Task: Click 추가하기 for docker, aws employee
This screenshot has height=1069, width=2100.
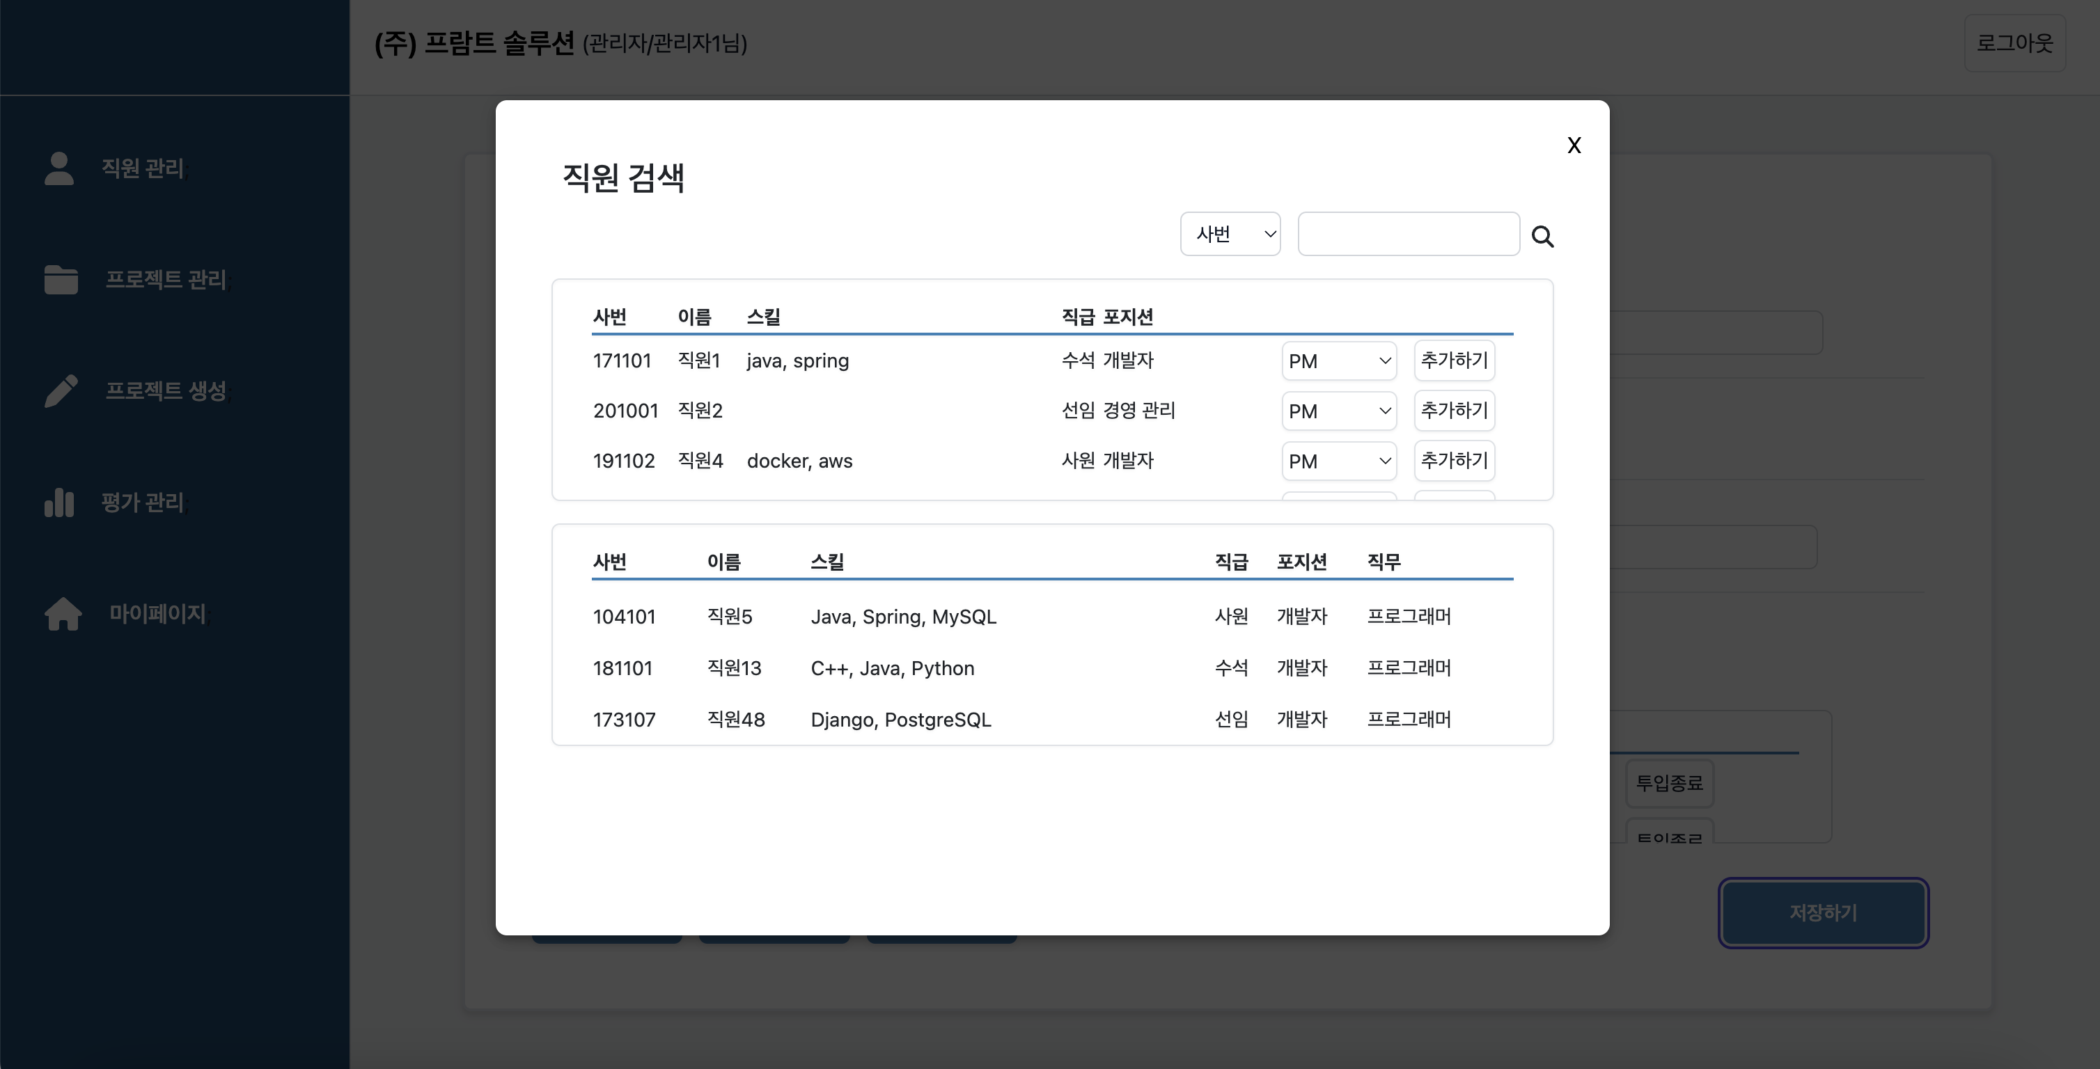Action: click(x=1455, y=460)
